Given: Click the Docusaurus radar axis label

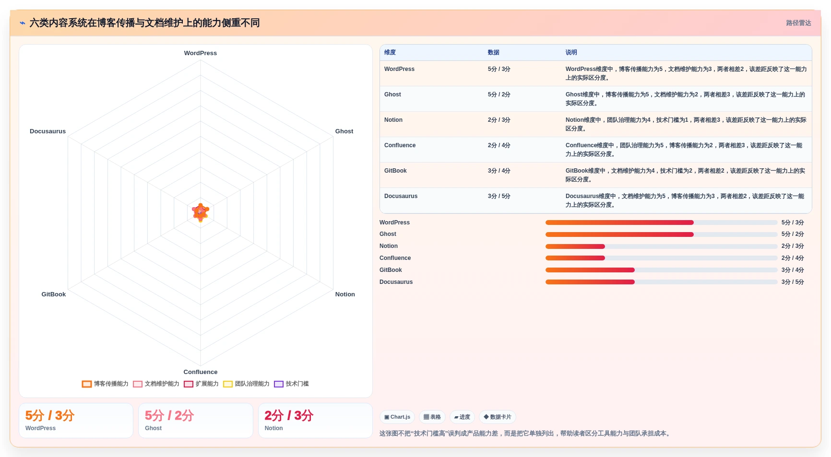Looking at the screenshot, I should (47, 131).
